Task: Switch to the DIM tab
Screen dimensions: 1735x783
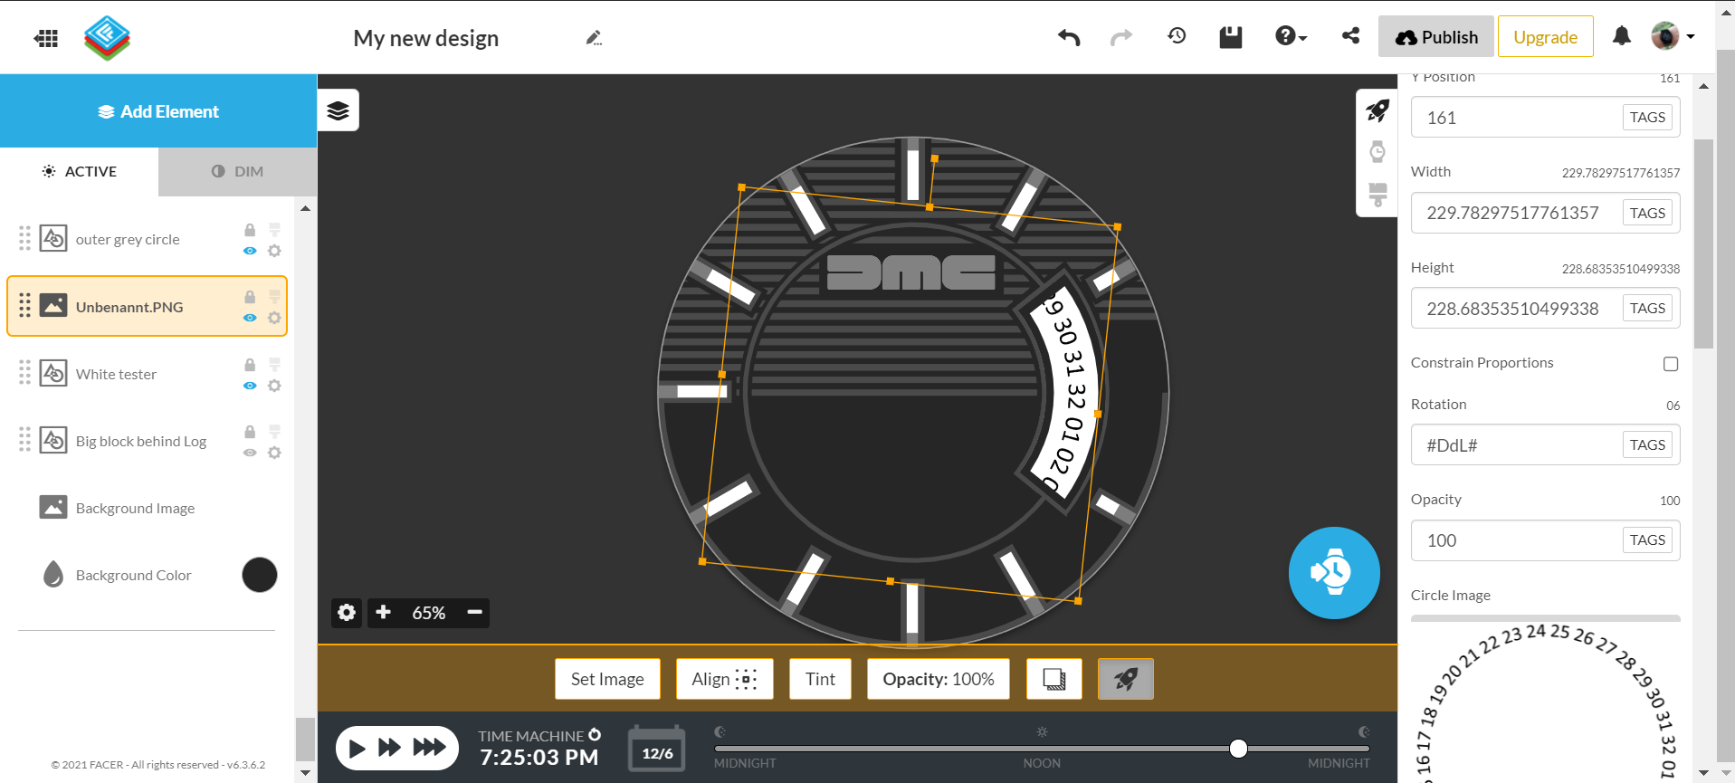Action: point(238,171)
